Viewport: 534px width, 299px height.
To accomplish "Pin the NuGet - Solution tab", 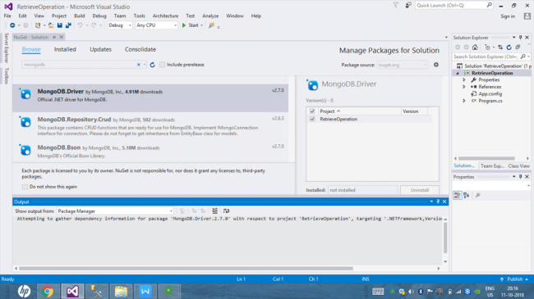I will [54, 37].
